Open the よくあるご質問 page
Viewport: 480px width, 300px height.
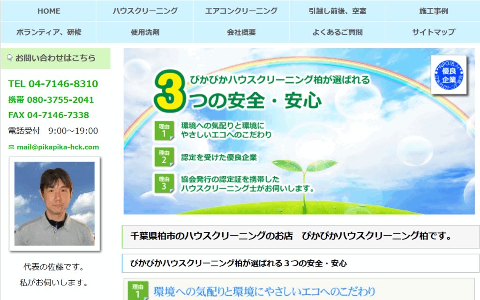(337, 32)
